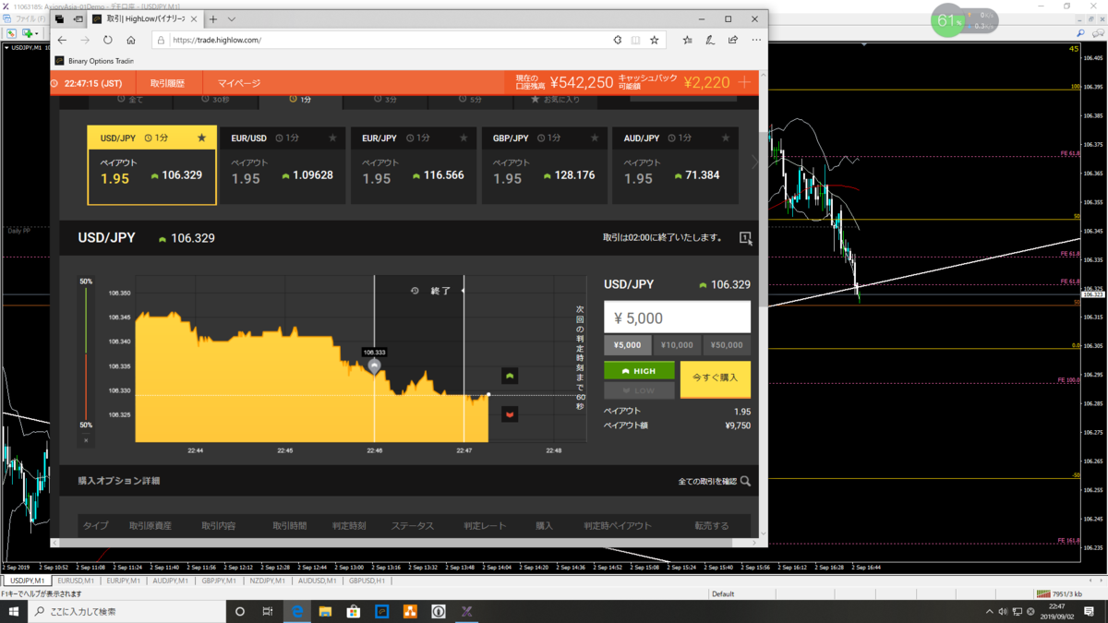Star the EUR/JPY 1分 asset card
Image resolution: width=1108 pixels, height=623 pixels.
coord(464,138)
